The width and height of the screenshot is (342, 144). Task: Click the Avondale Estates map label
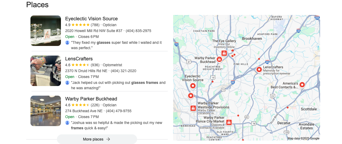click(x=306, y=126)
